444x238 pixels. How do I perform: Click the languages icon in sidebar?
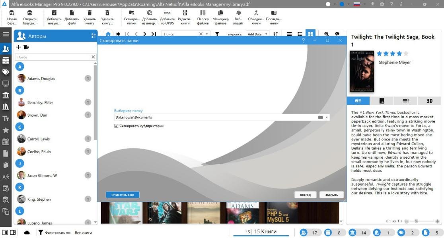[x=6, y=177]
